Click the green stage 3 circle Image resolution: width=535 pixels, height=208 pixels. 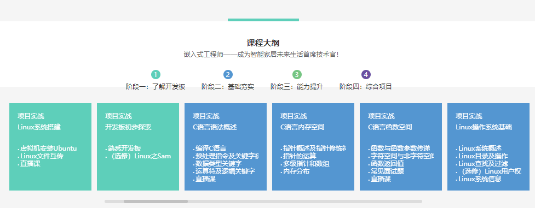tap(297, 75)
